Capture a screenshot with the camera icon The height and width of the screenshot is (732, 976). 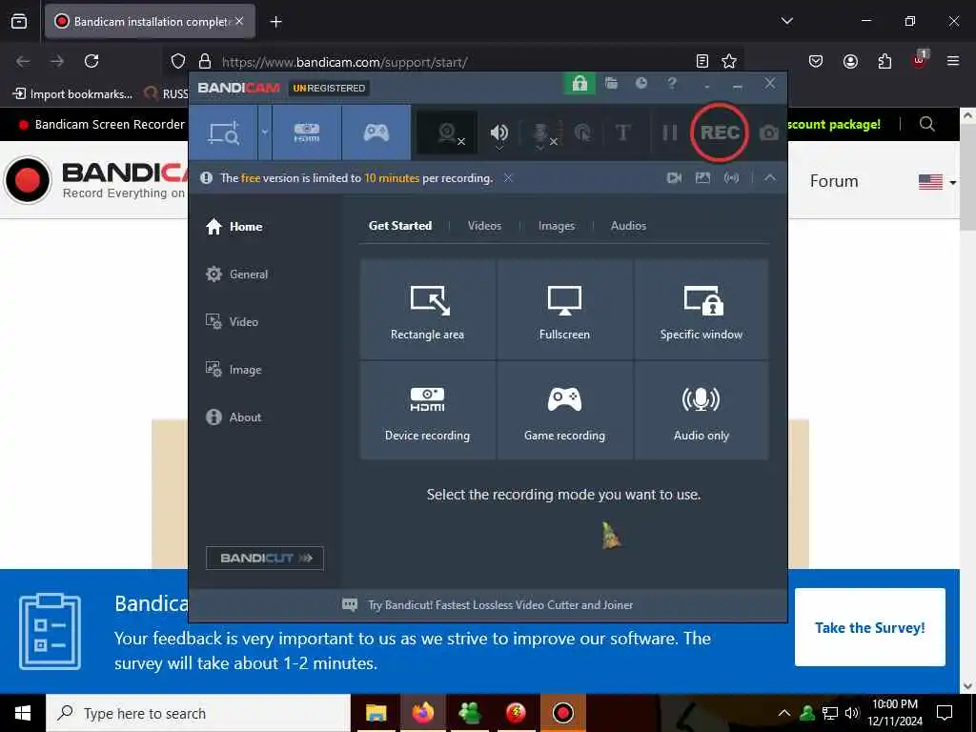(769, 133)
